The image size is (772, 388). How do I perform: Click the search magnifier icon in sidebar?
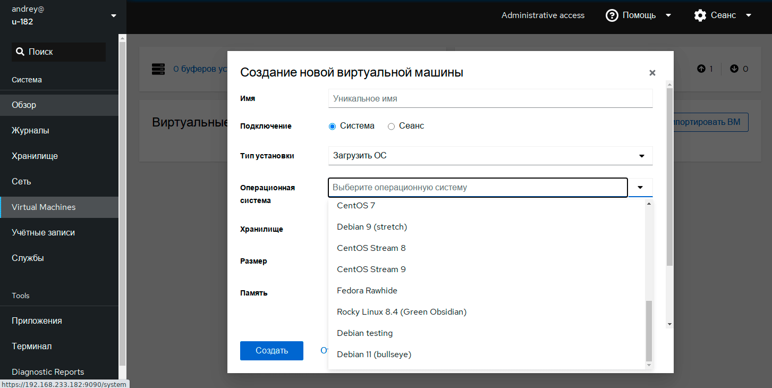click(x=20, y=52)
